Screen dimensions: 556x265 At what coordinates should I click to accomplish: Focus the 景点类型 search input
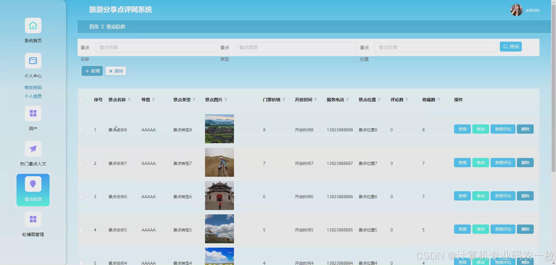coord(296,47)
